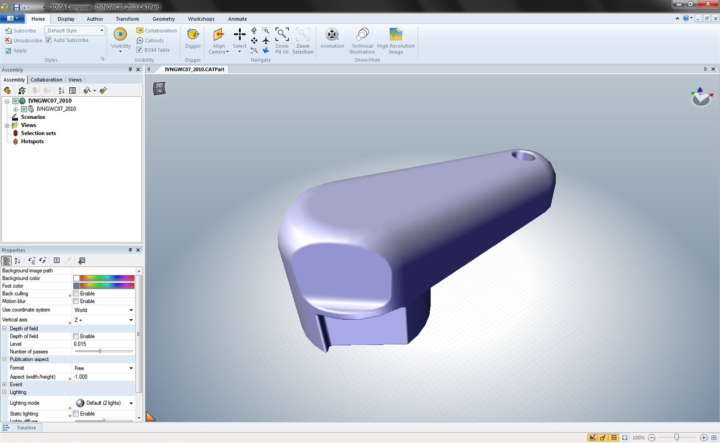
Task: Click the Align Camera icon
Action: [219, 34]
